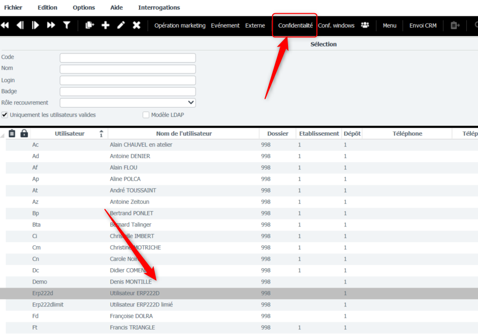Click the pencil edit icon
The height and width of the screenshot is (335, 478).
(121, 25)
